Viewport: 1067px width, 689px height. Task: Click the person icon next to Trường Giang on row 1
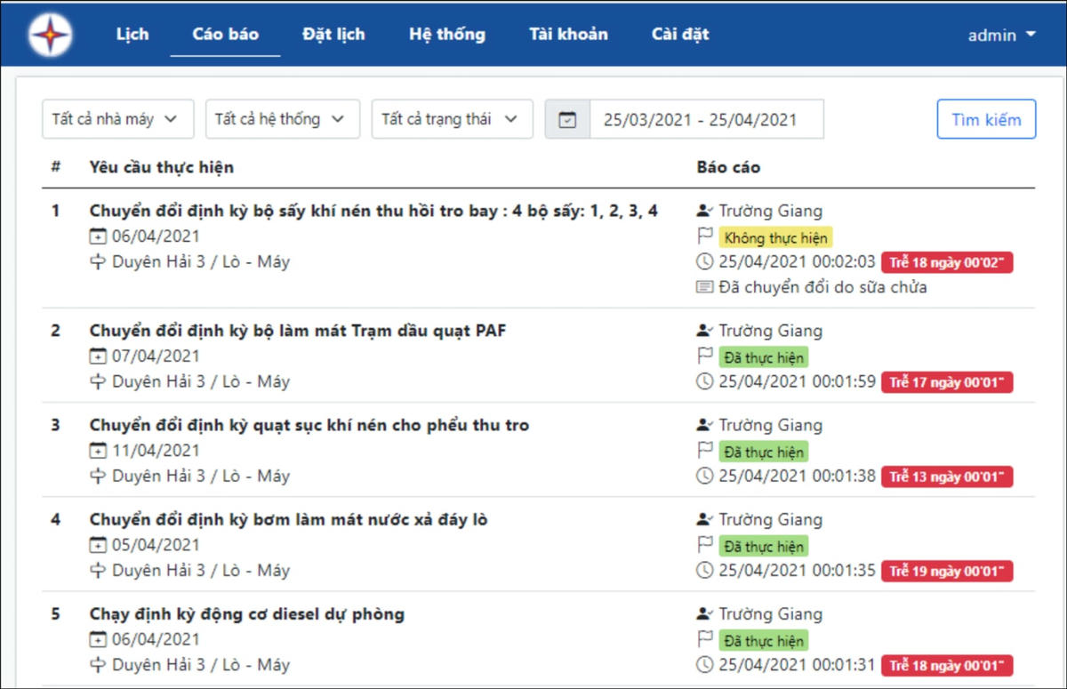click(x=703, y=211)
